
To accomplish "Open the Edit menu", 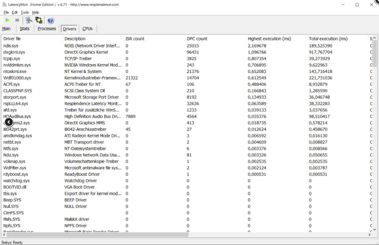I will tap(15, 12).
